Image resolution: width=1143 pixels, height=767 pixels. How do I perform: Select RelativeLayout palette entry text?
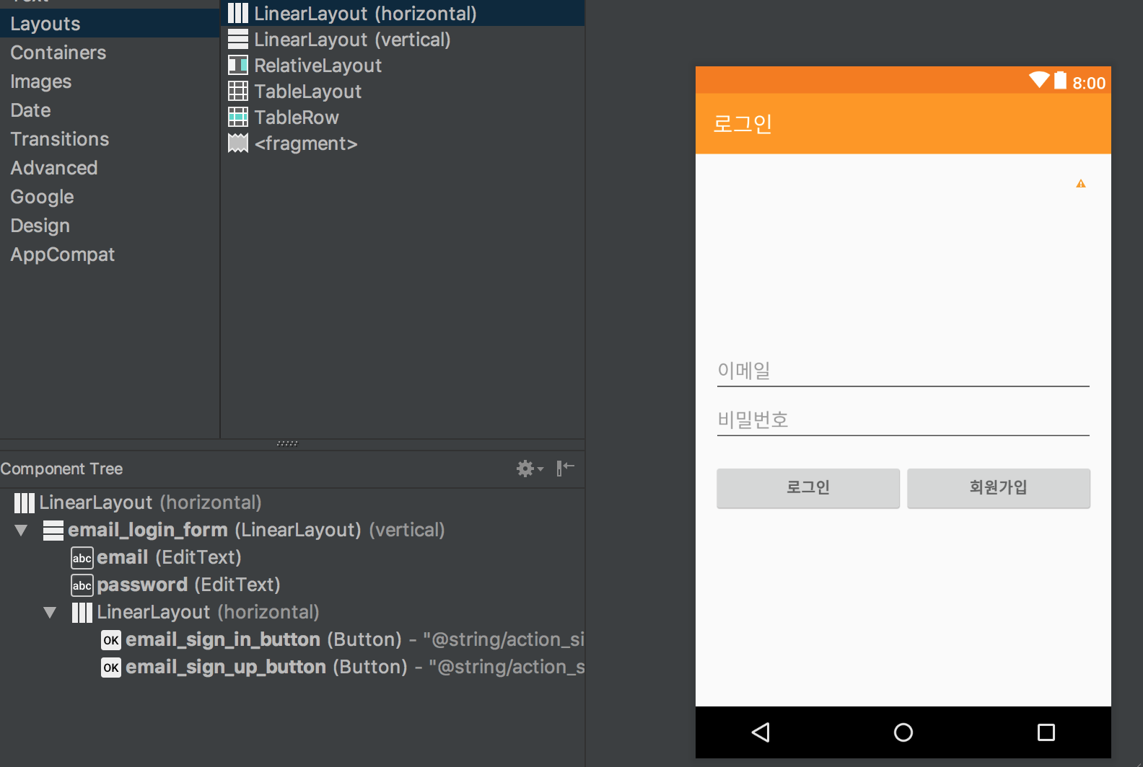(317, 66)
